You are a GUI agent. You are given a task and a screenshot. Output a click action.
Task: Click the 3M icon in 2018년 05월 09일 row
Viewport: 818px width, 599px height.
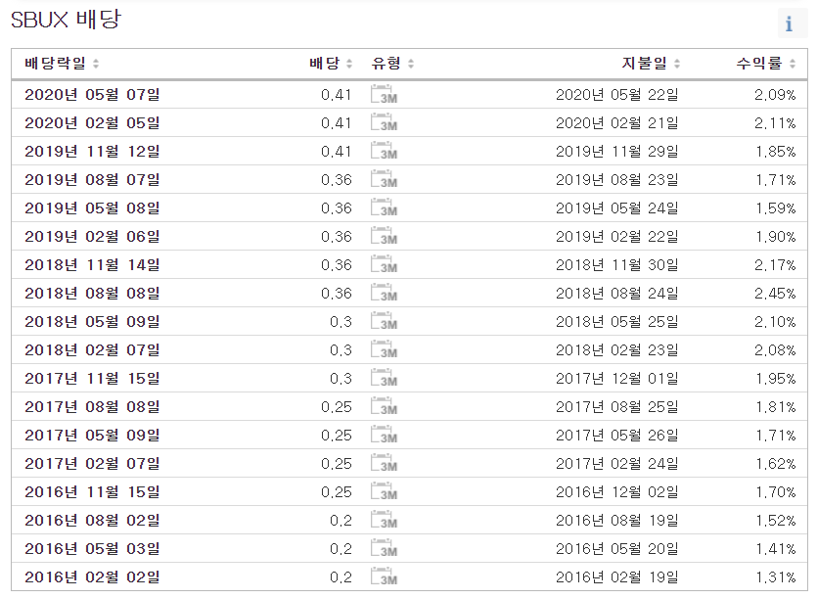384,321
